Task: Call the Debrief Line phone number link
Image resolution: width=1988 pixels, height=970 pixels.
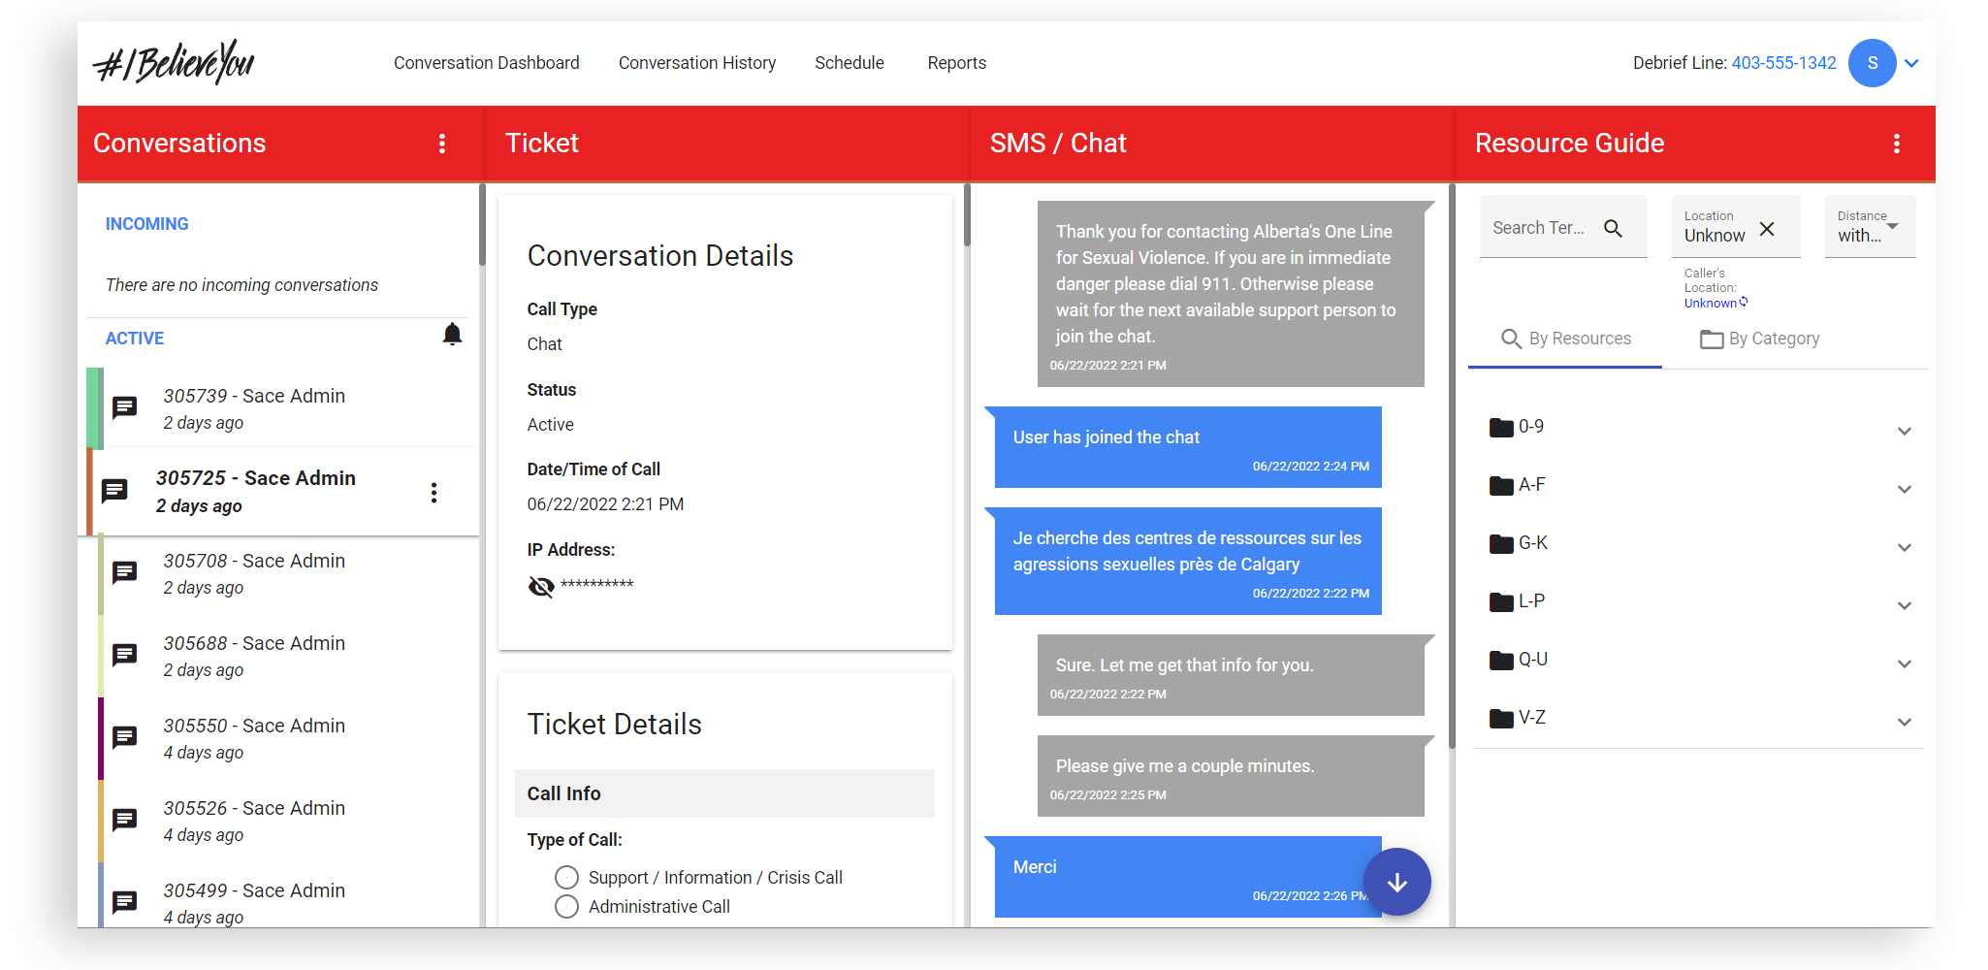Action: [x=1783, y=63]
